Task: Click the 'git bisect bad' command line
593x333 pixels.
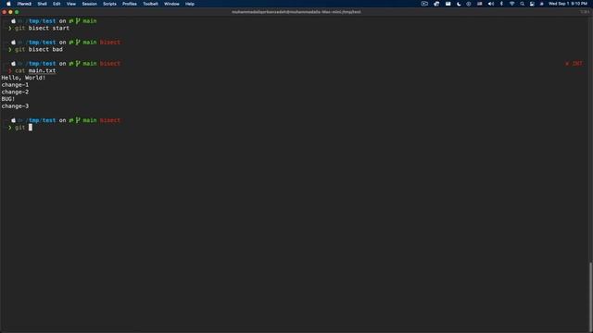Action: [x=39, y=49]
